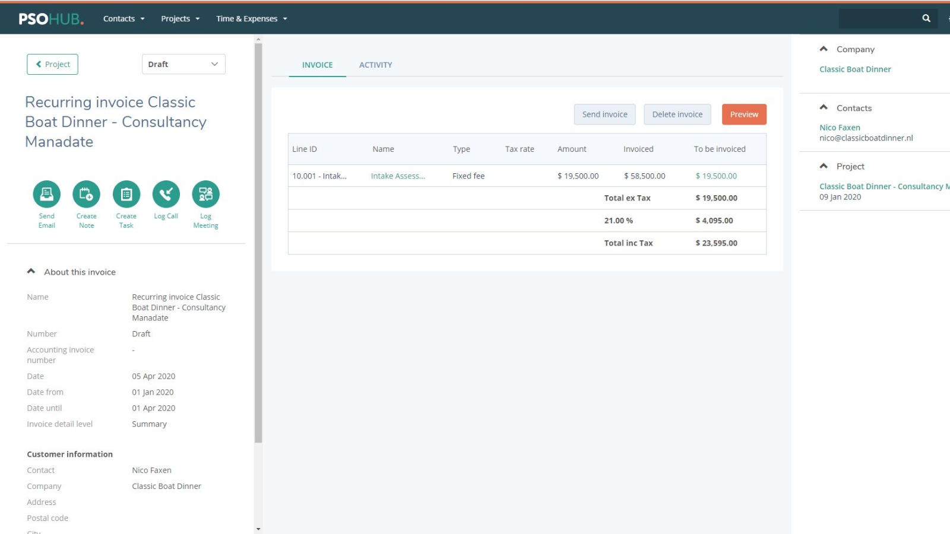Click the orange Preview button
Viewport: 950px width, 534px height.
point(744,115)
